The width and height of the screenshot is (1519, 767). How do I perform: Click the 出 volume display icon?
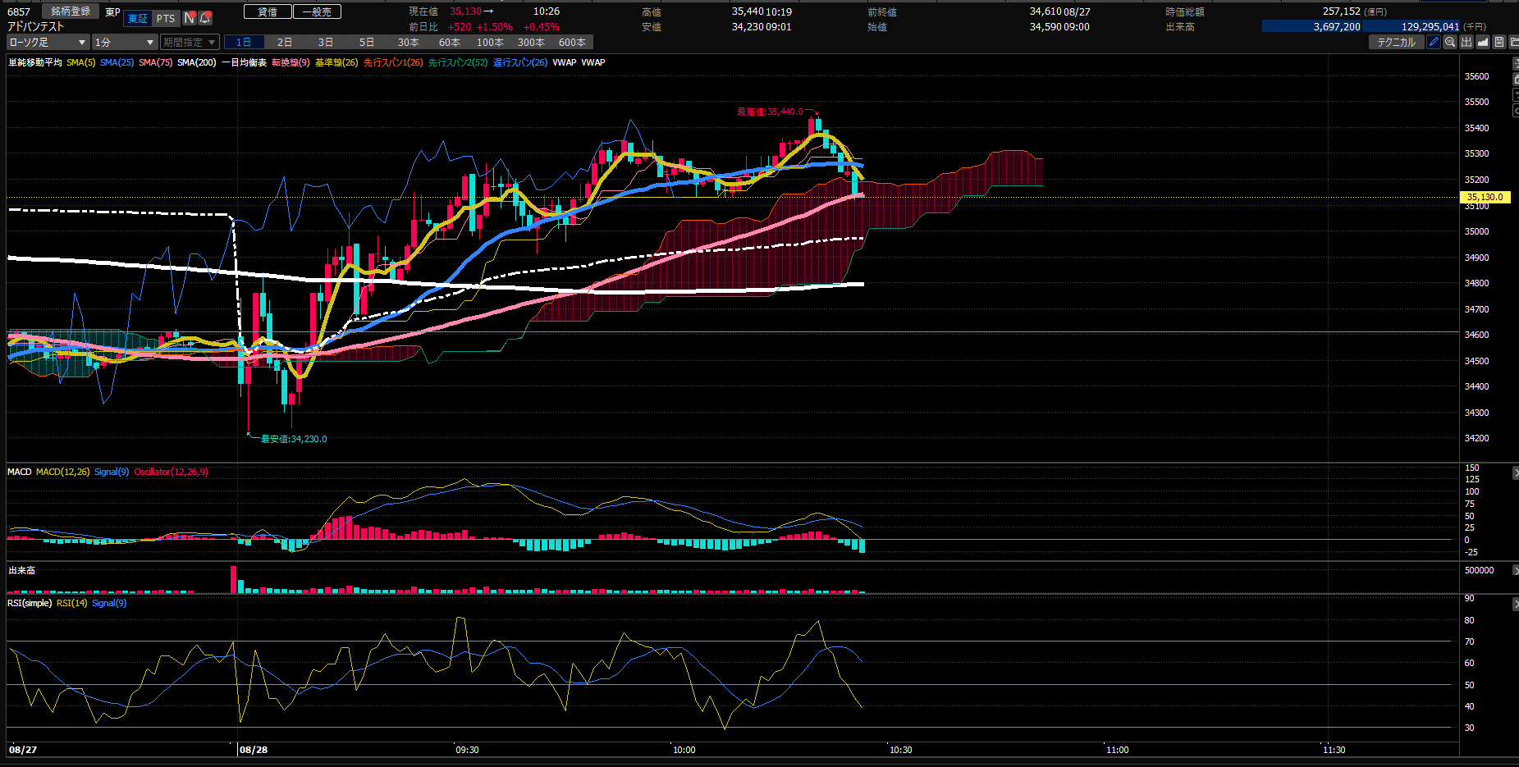[1466, 42]
